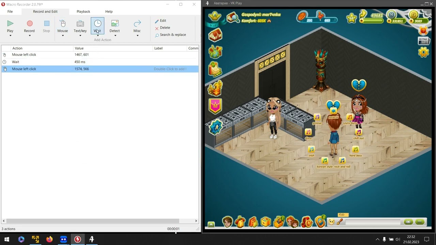Select the Mouse left click 1574, 566 row

point(100,69)
